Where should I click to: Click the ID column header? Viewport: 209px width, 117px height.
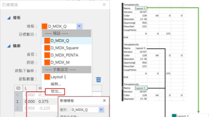point(18,88)
